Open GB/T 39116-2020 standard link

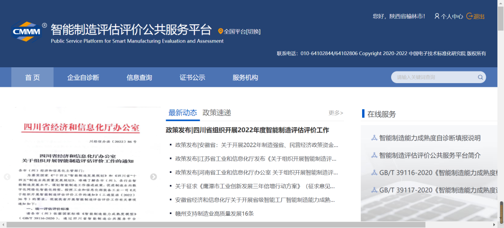[x=438, y=173]
